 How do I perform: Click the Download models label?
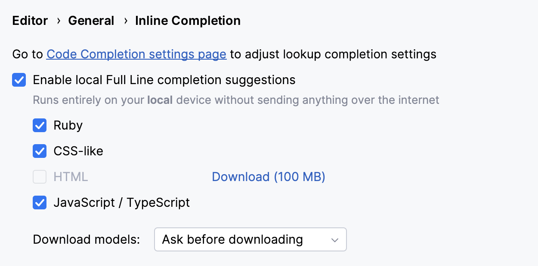click(86, 239)
